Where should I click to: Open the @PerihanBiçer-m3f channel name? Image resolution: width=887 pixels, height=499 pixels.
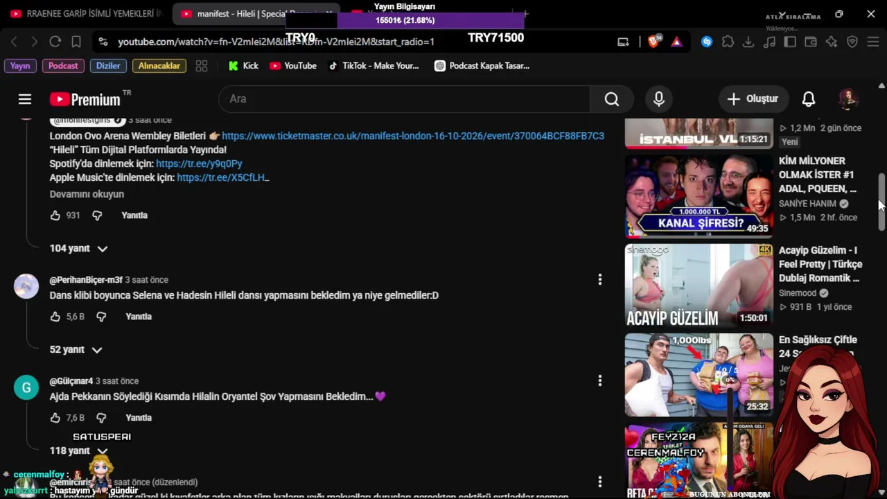pyautogui.click(x=86, y=280)
